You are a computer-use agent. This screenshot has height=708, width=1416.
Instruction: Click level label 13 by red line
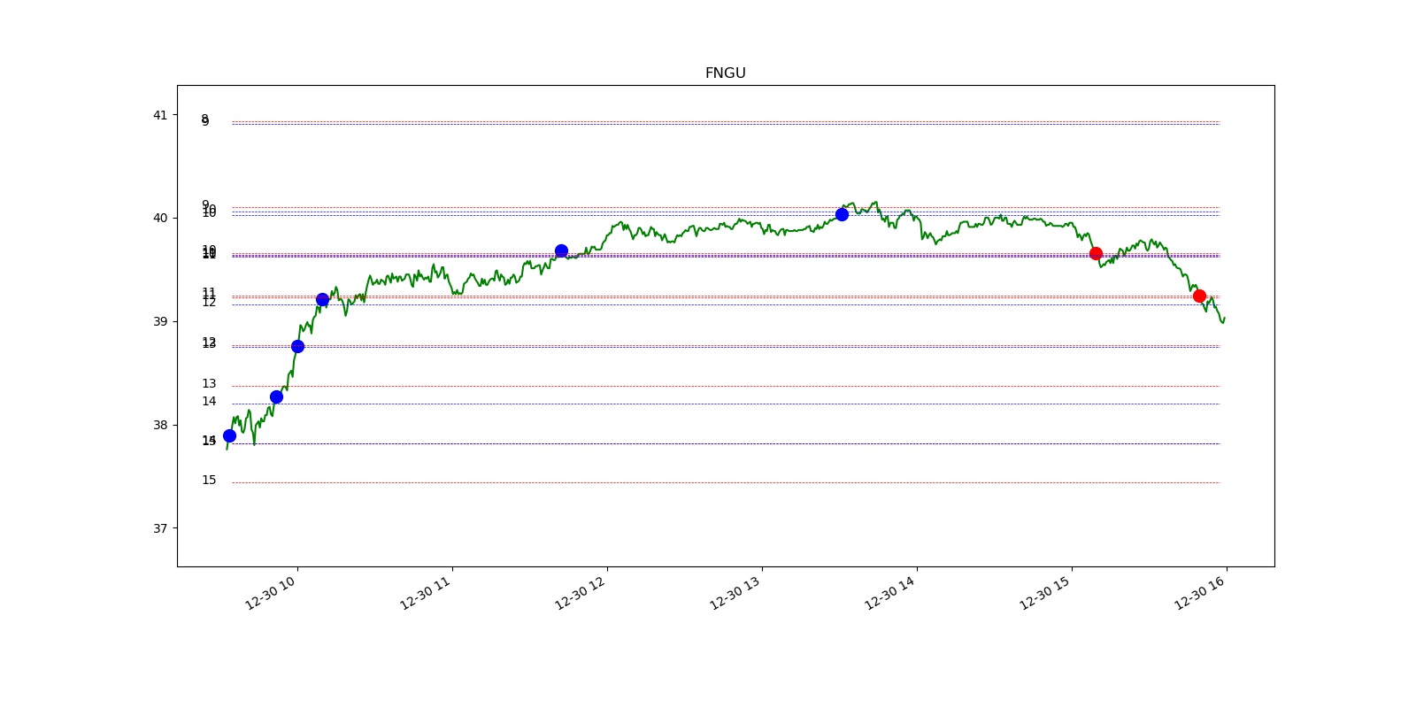tap(209, 383)
